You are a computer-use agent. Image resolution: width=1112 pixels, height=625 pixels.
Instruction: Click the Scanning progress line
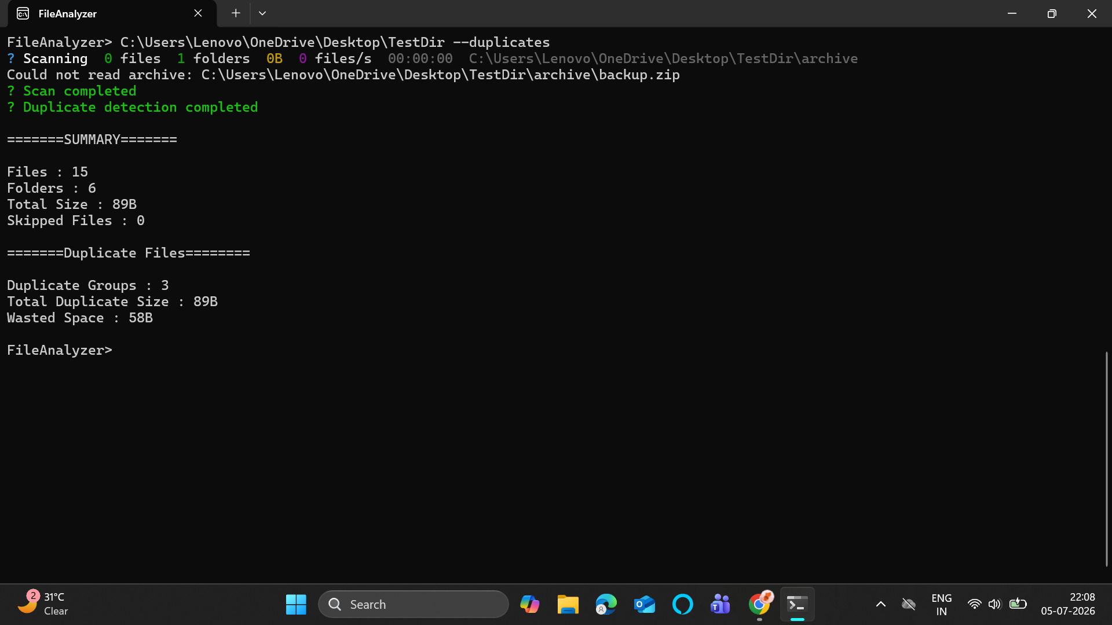(x=432, y=58)
